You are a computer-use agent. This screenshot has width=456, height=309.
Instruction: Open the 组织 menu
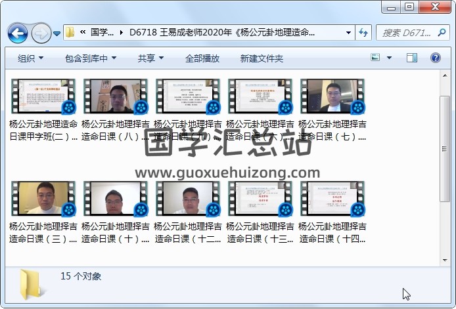[x=30, y=58]
